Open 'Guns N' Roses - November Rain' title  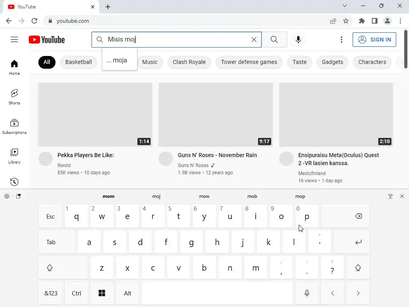click(217, 155)
